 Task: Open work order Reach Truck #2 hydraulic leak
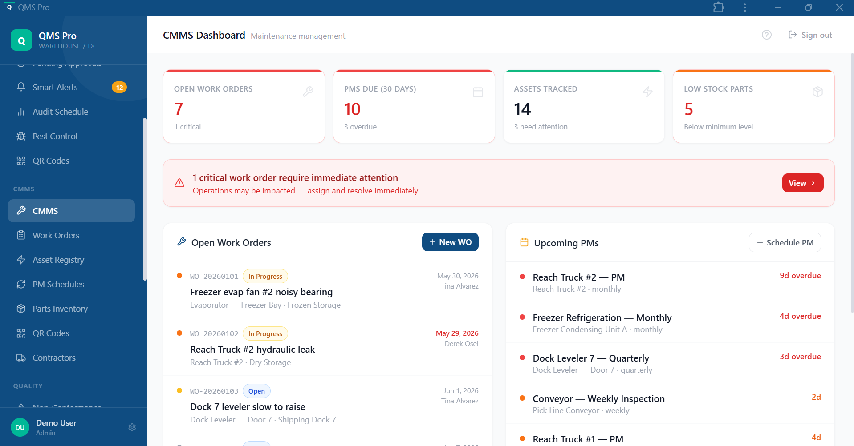click(x=328, y=347)
